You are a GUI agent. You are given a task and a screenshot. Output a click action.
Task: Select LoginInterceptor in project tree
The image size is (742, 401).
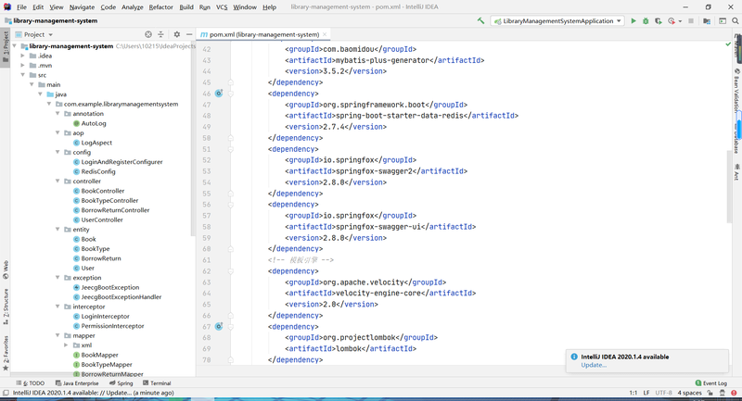coord(105,316)
